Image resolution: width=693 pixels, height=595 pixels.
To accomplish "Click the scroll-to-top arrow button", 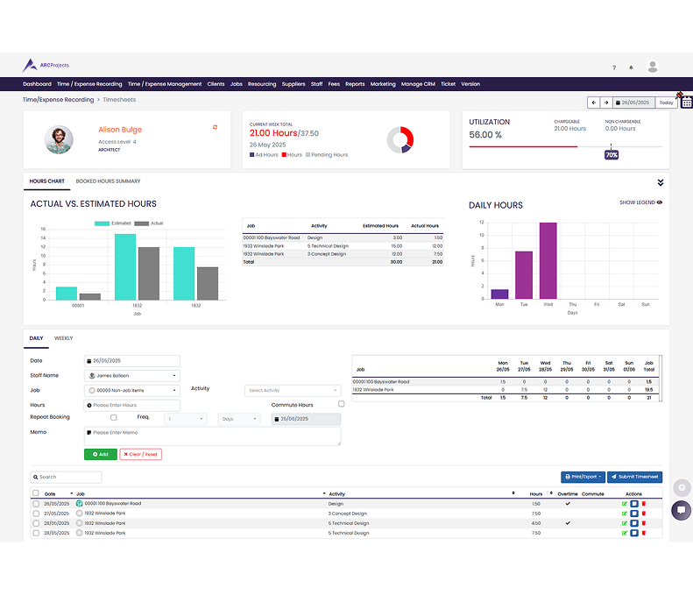I will coord(681,487).
